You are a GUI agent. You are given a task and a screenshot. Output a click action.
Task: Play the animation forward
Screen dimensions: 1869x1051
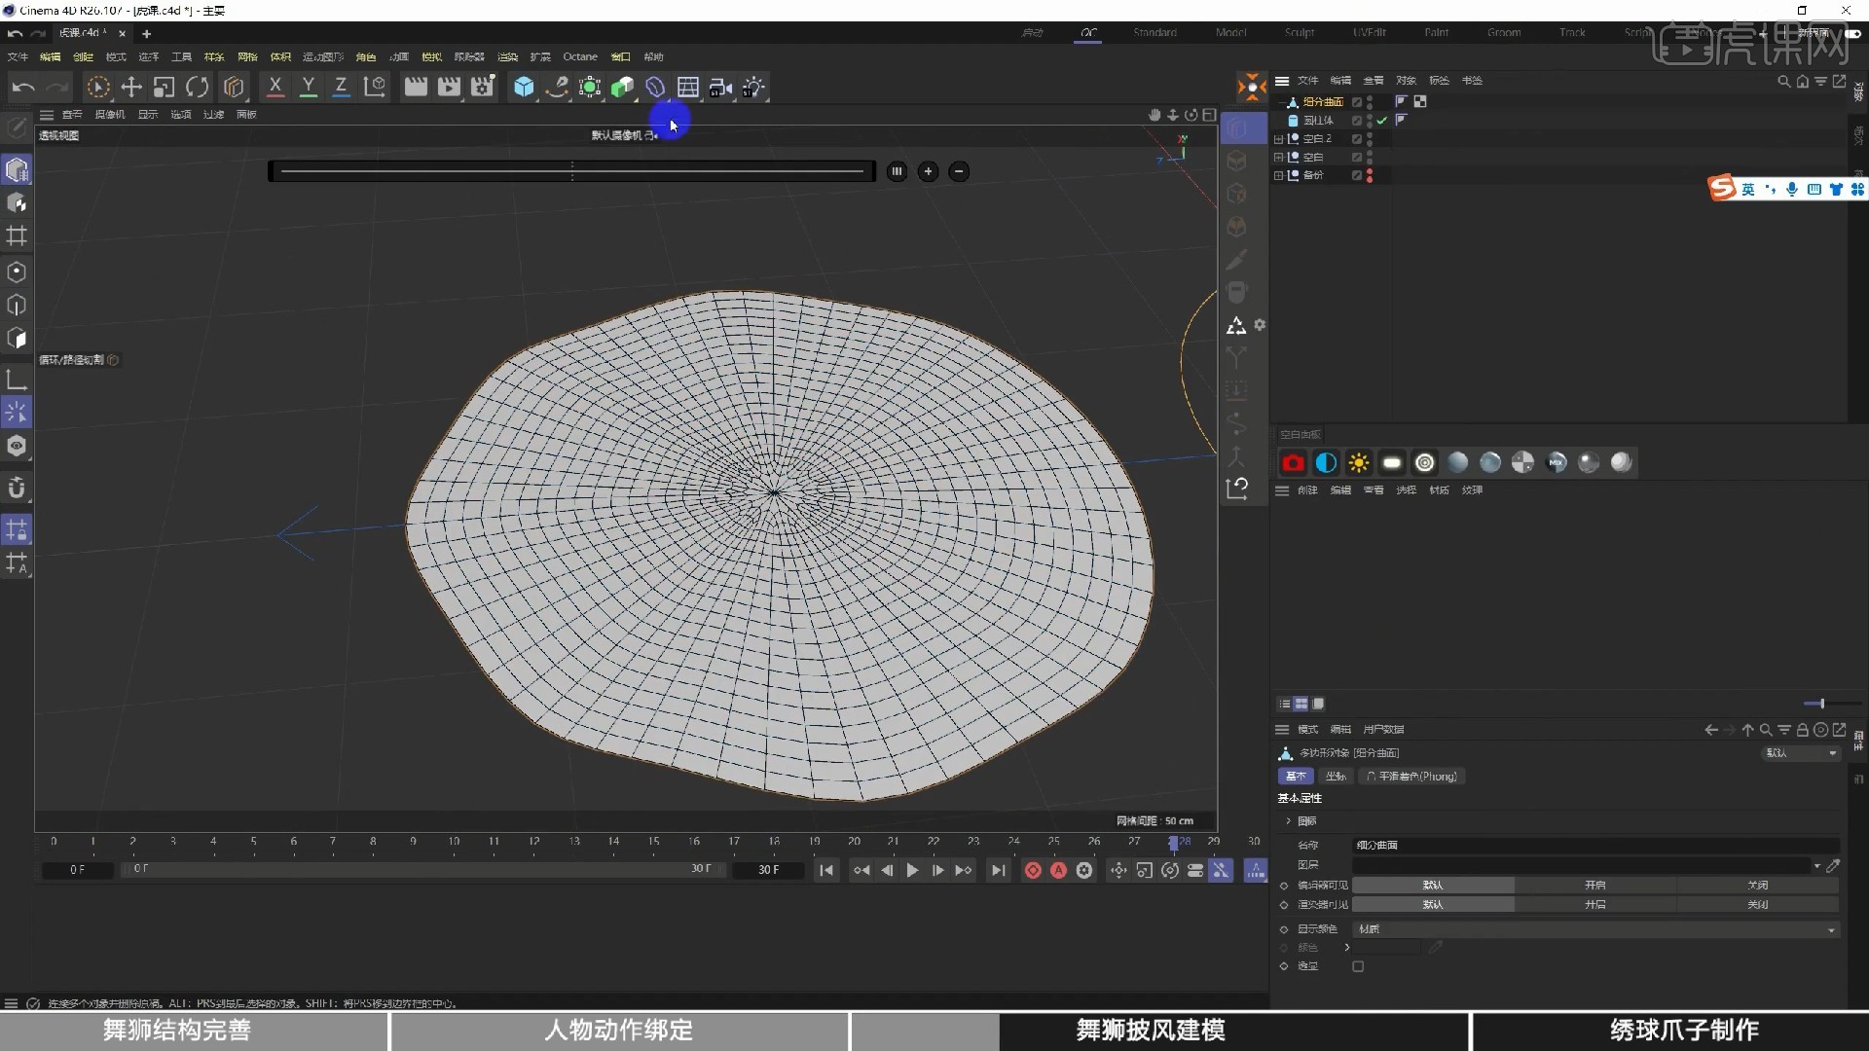pyautogui.click(x=912, y=870)
